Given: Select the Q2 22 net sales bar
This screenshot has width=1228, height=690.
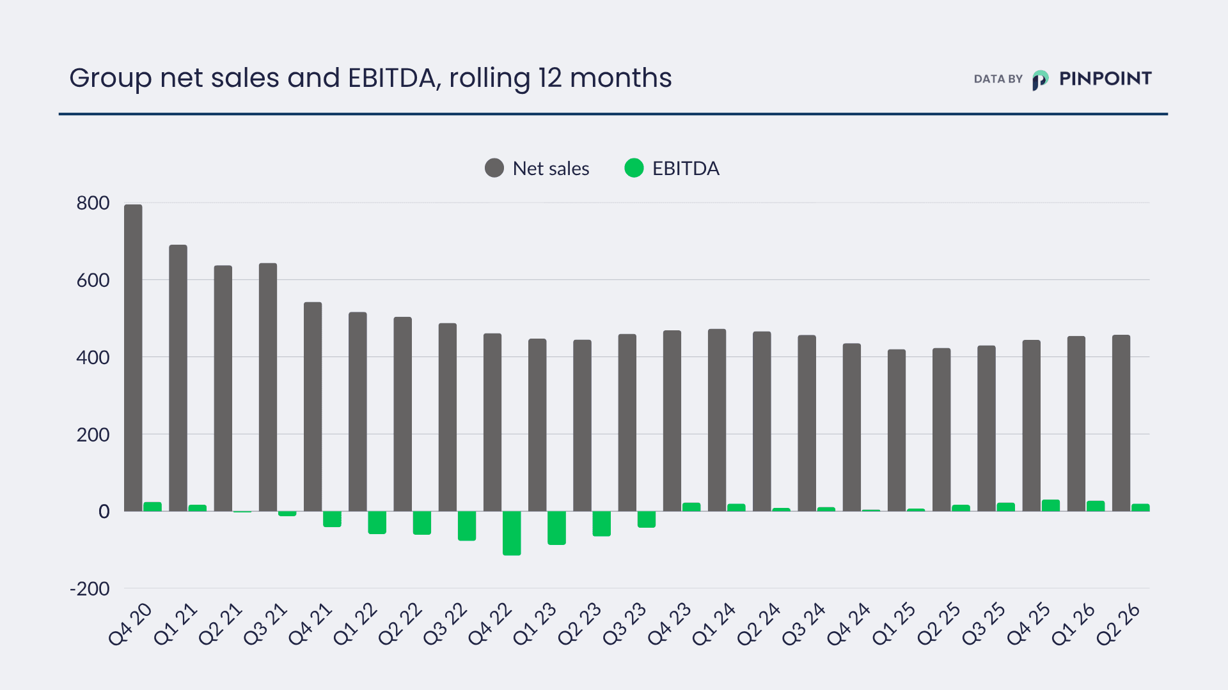Looking at the screenshot, I should pos(402,414).
